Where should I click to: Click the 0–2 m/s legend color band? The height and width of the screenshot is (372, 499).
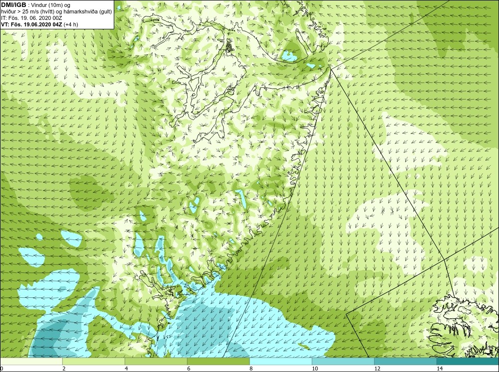[31, 361]
